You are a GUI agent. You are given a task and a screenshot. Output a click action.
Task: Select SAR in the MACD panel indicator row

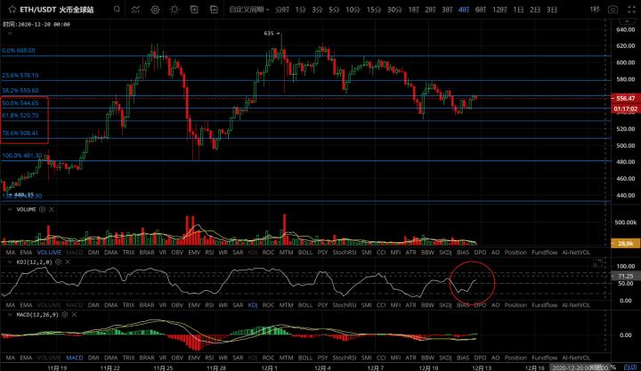(x=238, y=358)
